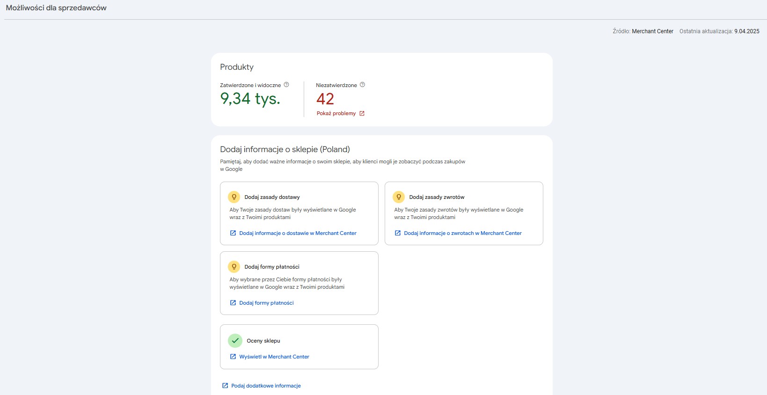Click green checkmark icon on Oceny sklepu card

(x=235, y=341)
